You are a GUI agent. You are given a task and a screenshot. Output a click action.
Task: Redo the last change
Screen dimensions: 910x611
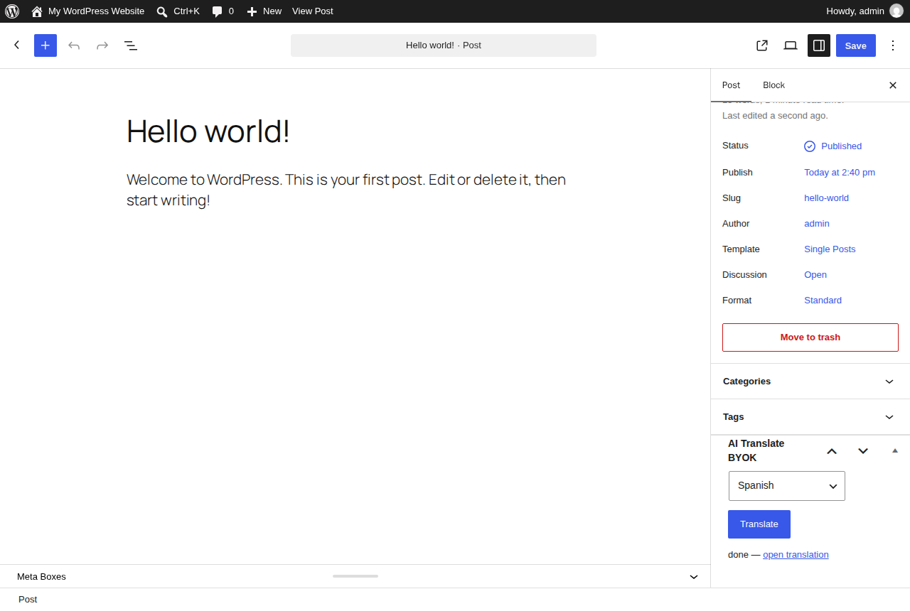tap(102, 45)
